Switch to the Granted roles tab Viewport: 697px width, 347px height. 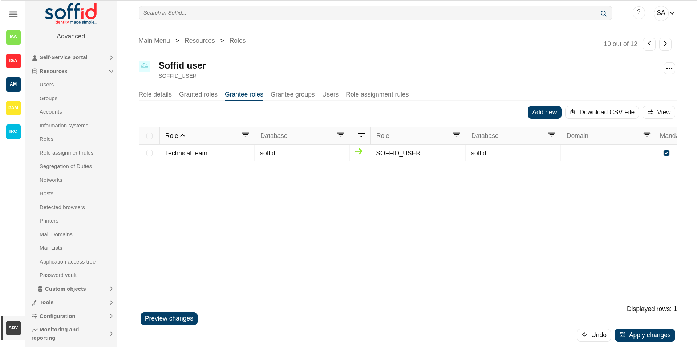[x=198, y=94]
